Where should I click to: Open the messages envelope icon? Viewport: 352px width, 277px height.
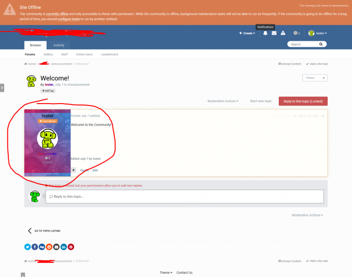pos(274,33)
